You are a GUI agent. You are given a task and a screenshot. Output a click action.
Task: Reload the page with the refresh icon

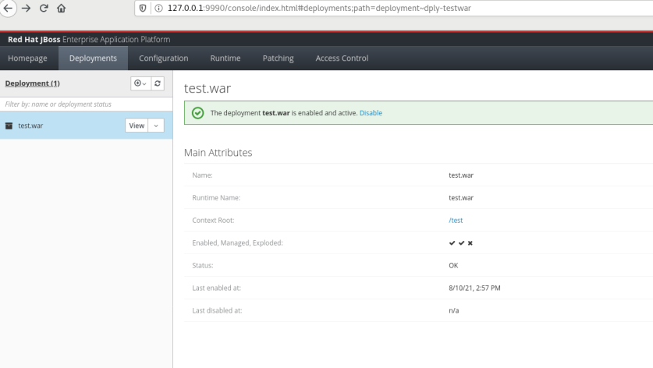pos(44,8)
